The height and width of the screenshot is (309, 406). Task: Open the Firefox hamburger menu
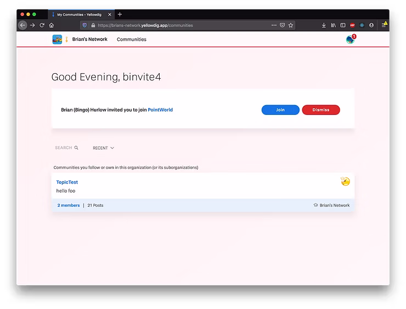(384, 25)
